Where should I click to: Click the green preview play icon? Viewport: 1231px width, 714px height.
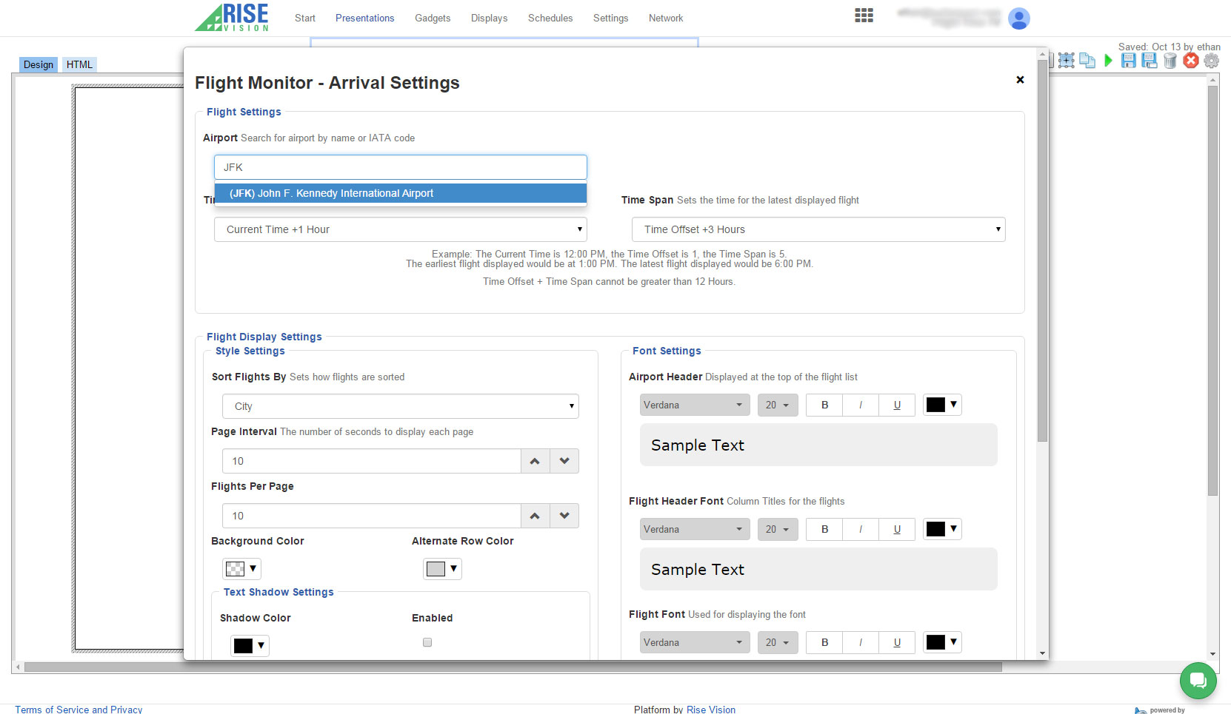1108,61
